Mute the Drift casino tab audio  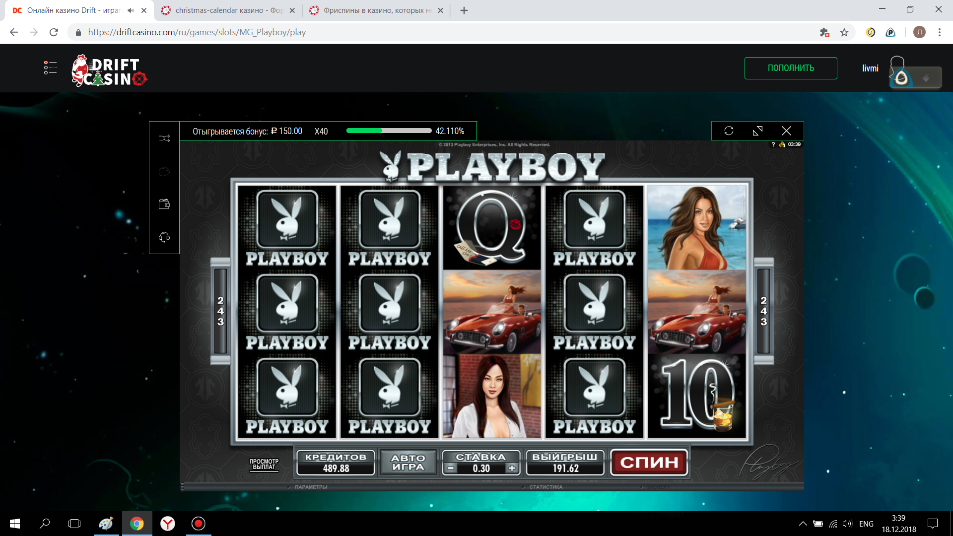click(131, 10)
